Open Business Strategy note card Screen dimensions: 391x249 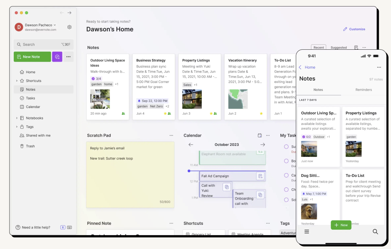tap(154, 87)
